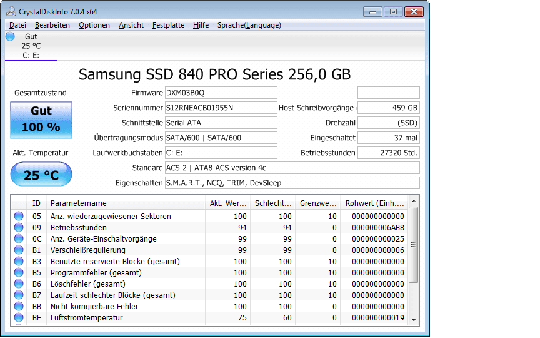This screenshot has height=338, width=540.
Task: Click status orb for Programmfehler row
Action: click(x=19, y=272)
